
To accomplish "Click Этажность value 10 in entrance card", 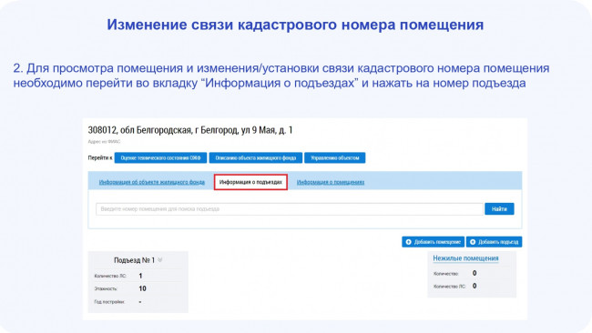I will click(142, 288).
